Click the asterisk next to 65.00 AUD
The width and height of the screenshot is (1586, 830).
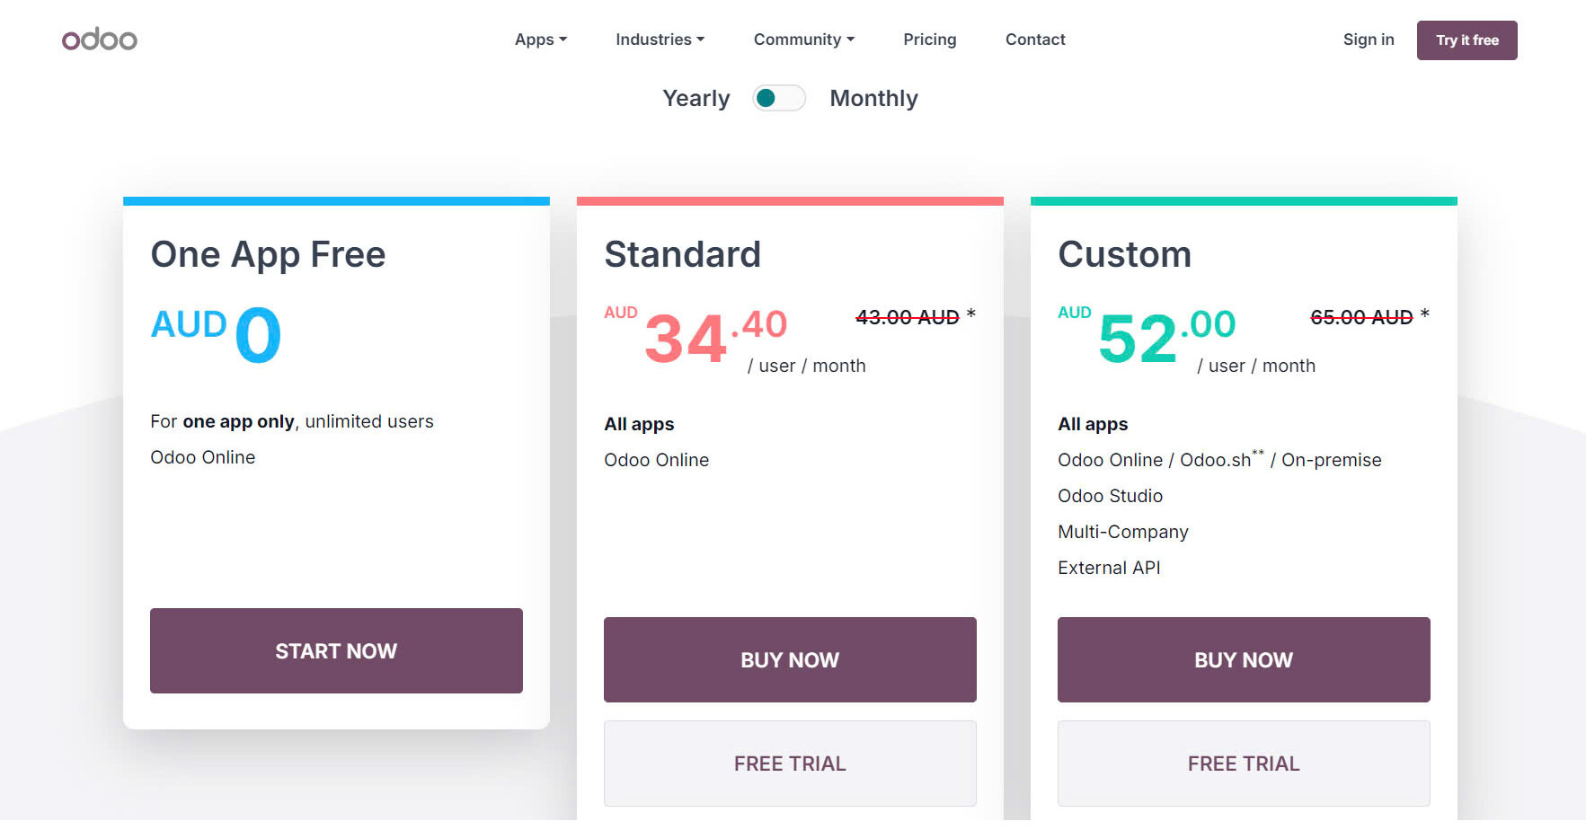tap(1425, 314)
